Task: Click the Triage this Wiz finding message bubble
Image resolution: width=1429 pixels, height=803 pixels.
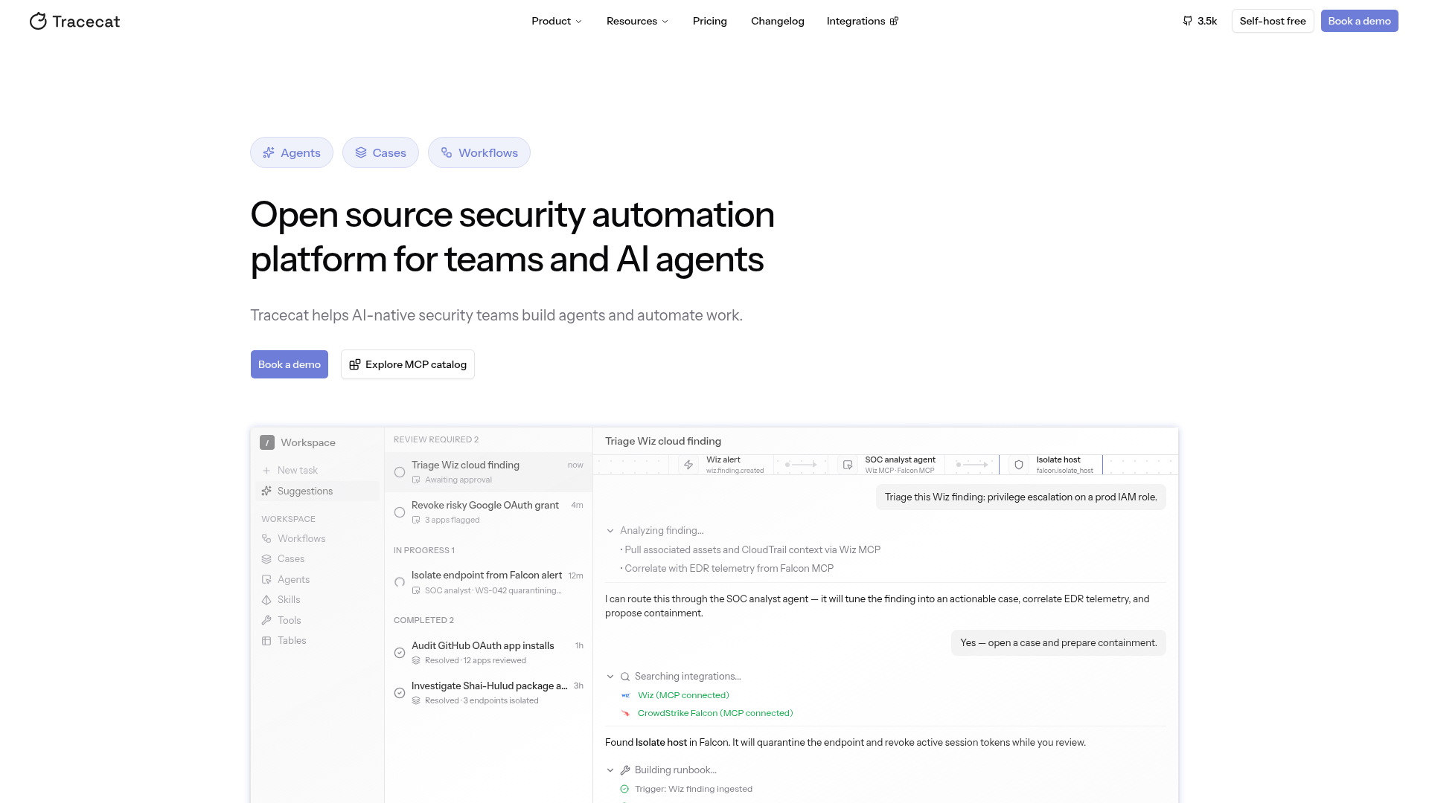Action: tap(1020, 497)
